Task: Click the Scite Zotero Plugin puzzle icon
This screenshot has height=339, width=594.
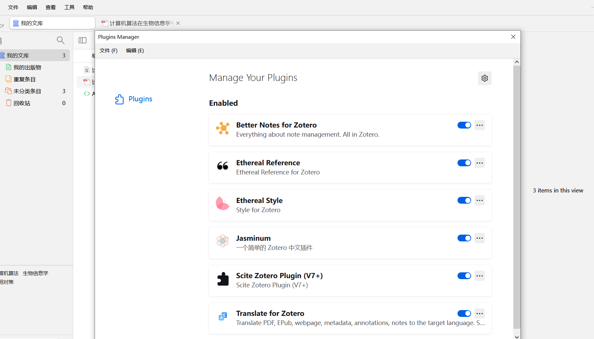Action: (x=223, y=279)
